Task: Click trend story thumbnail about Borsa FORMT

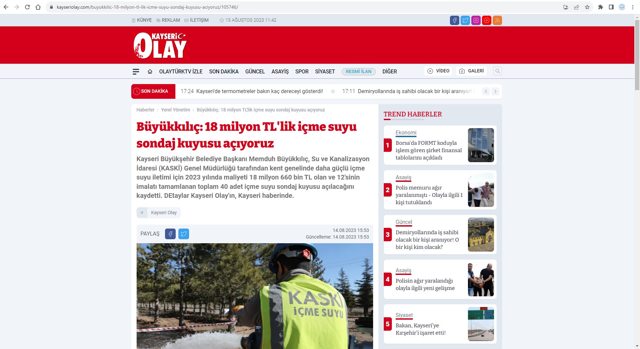Action: (x=481, y=145)
